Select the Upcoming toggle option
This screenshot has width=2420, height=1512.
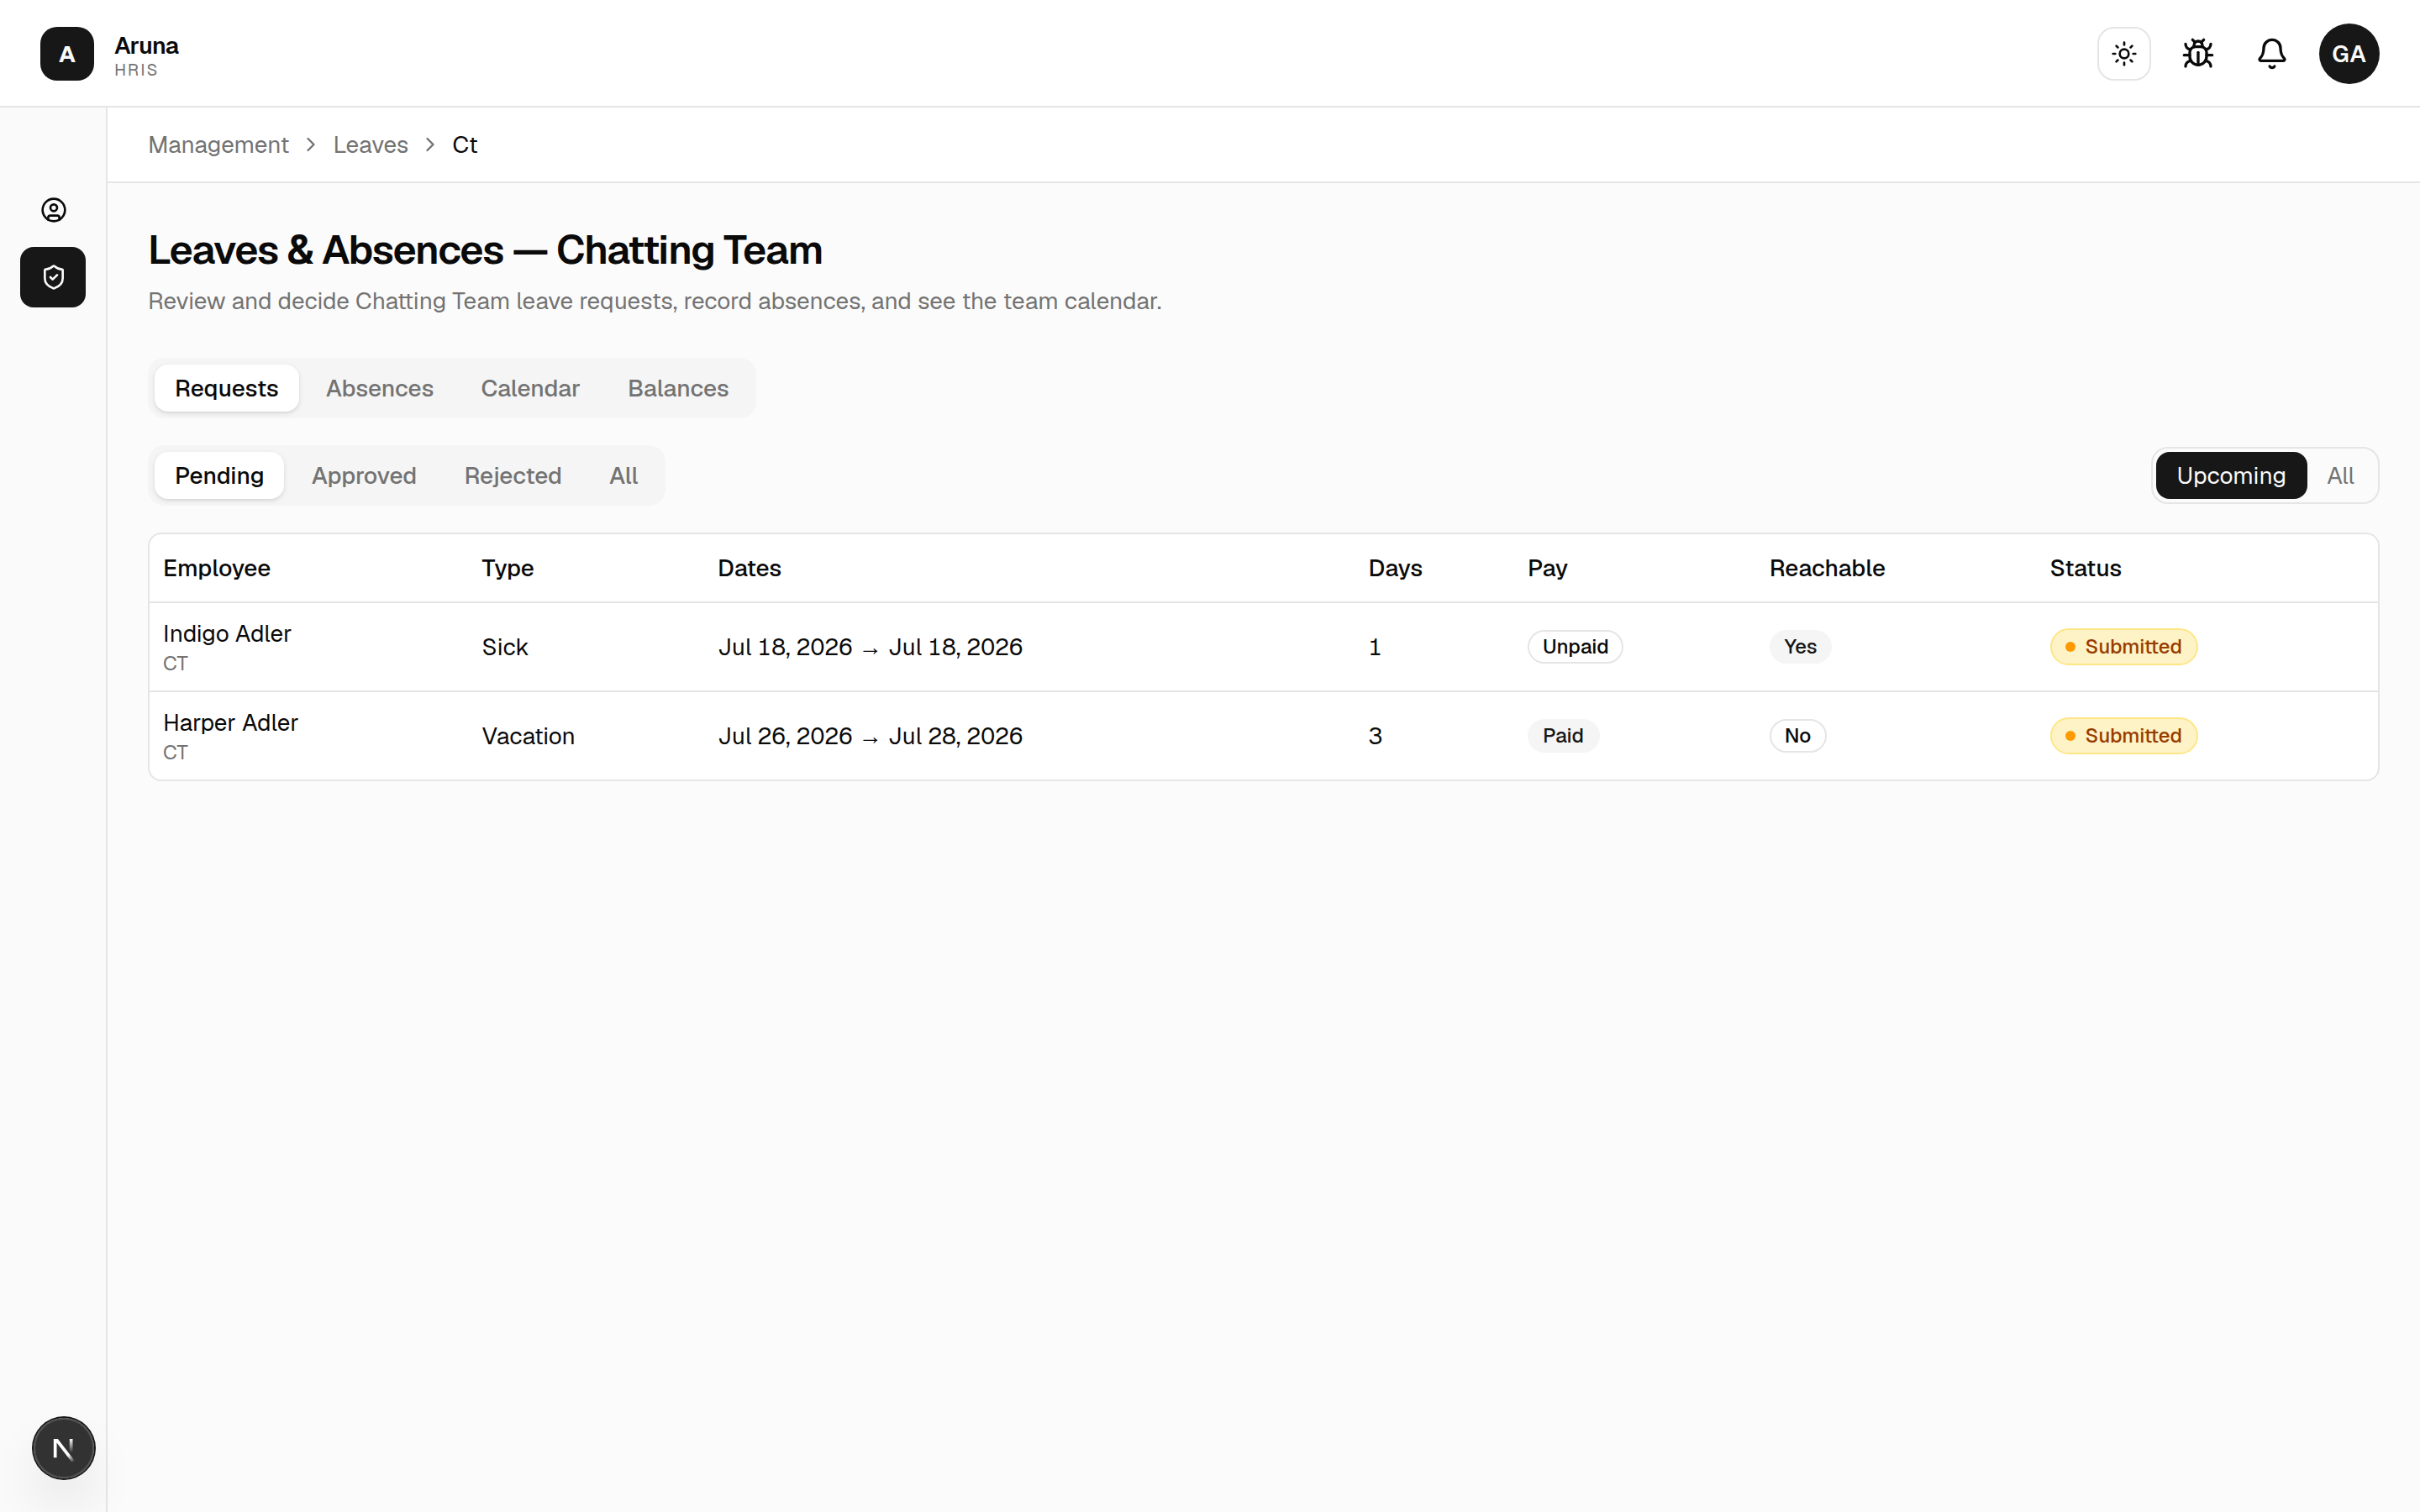[2231, 475]
